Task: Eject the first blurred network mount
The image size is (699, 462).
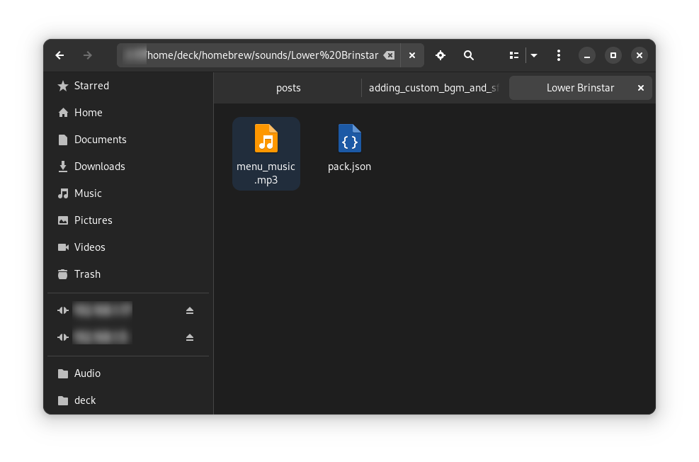Action: point(190,310)
